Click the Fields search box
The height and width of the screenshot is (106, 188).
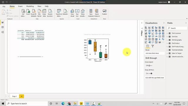tap(177, 28)
